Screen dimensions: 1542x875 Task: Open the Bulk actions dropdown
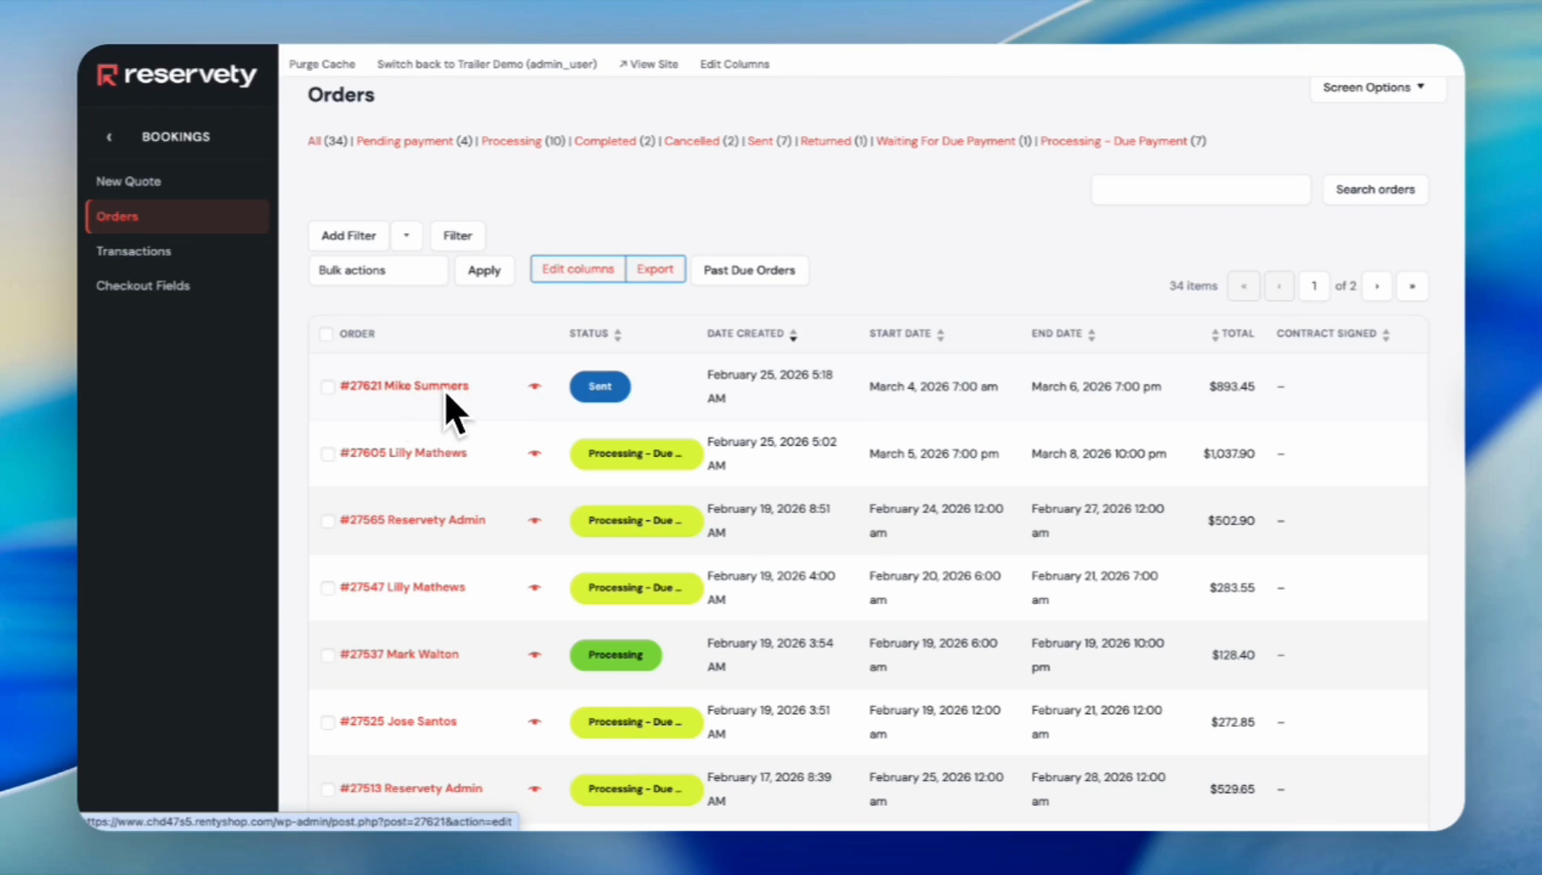(377, 270)
